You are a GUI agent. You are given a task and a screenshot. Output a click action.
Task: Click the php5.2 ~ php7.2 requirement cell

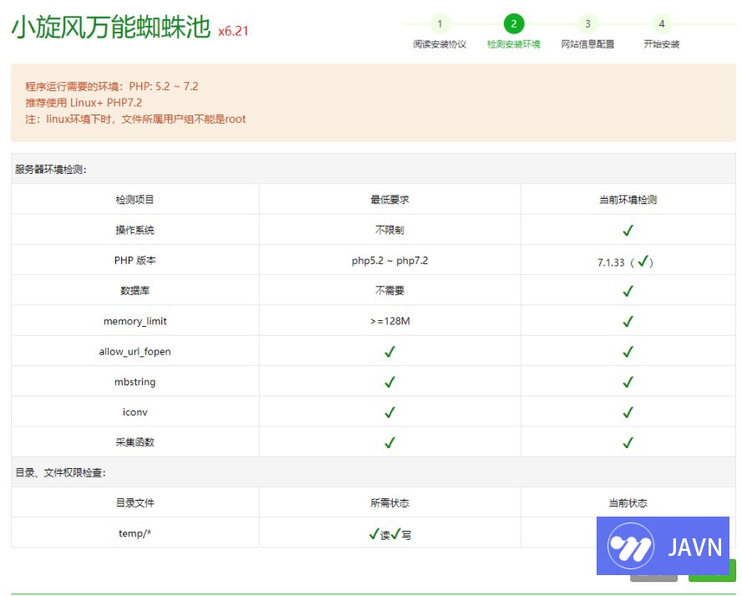point(389,261)
